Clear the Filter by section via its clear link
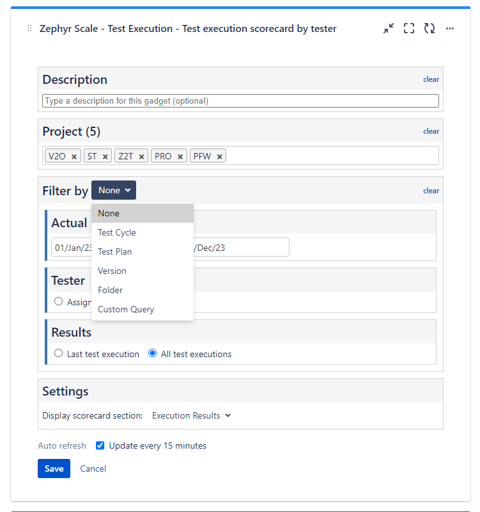Image resolution: width=480 pixels, height=512 pixels. [431, 191]
